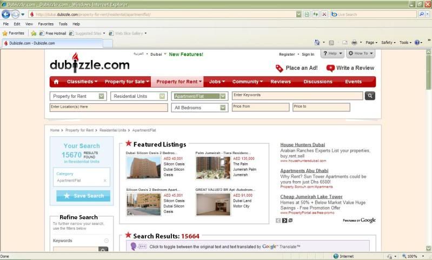Open the browser File menu
The height and width of the screenshot is (260, 432).
(x=6, y=24)
